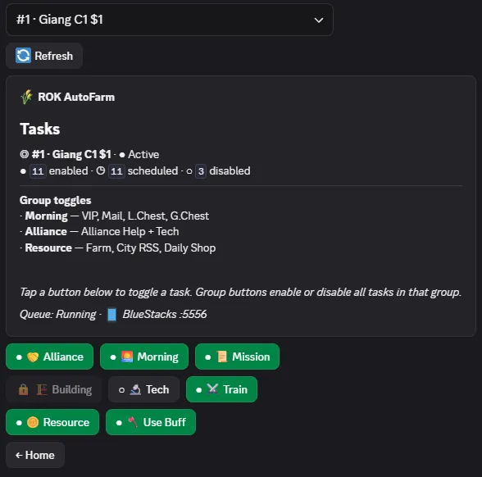
Task: Toggle the Alliance task group
Action: (49, 357)
